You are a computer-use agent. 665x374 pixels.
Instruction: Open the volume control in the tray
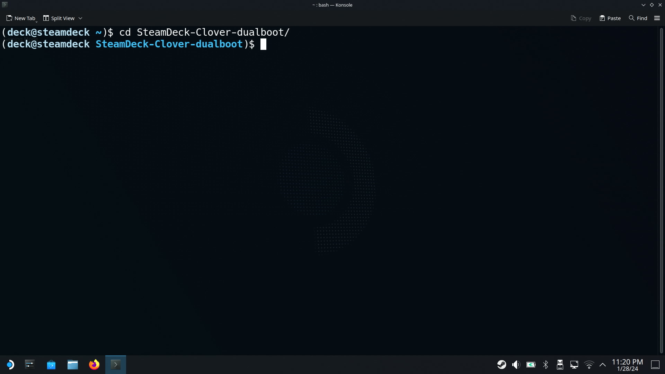(x=516, y=365)
